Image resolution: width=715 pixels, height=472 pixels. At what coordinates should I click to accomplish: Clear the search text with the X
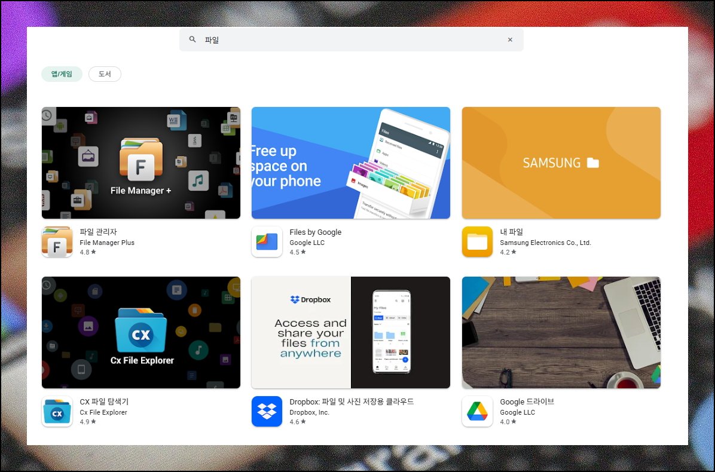[510, 39]
